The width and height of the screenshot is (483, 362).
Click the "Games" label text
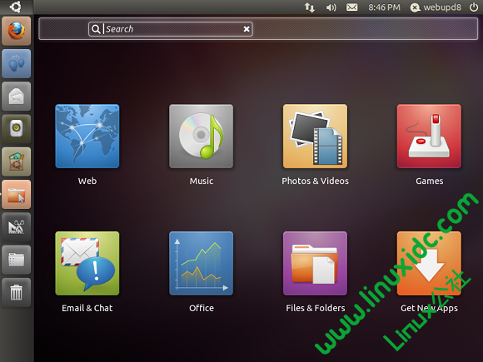tap(430, 181)
